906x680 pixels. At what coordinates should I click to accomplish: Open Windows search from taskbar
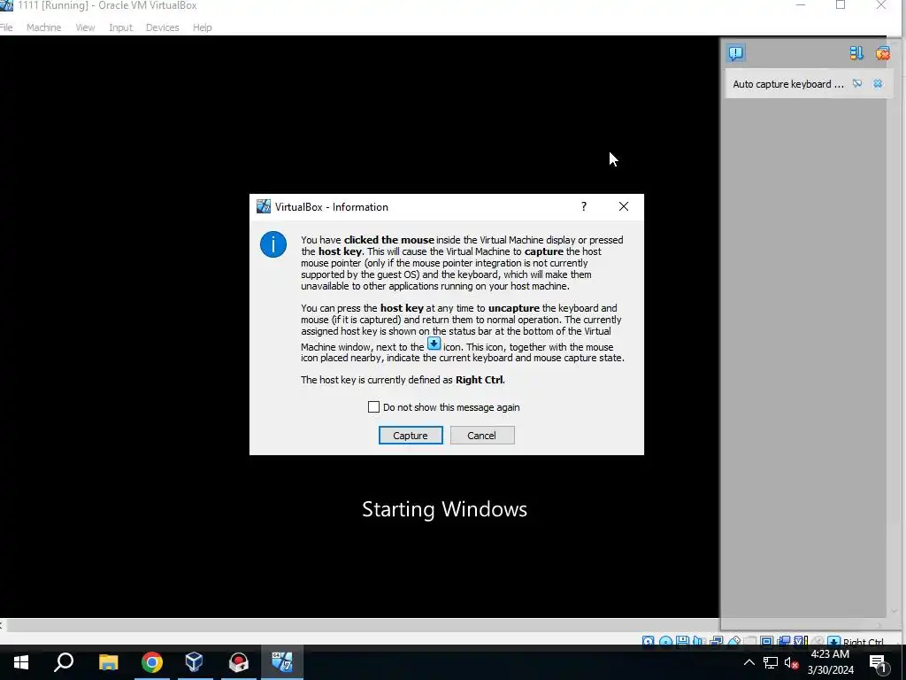[x=64, y=662]
